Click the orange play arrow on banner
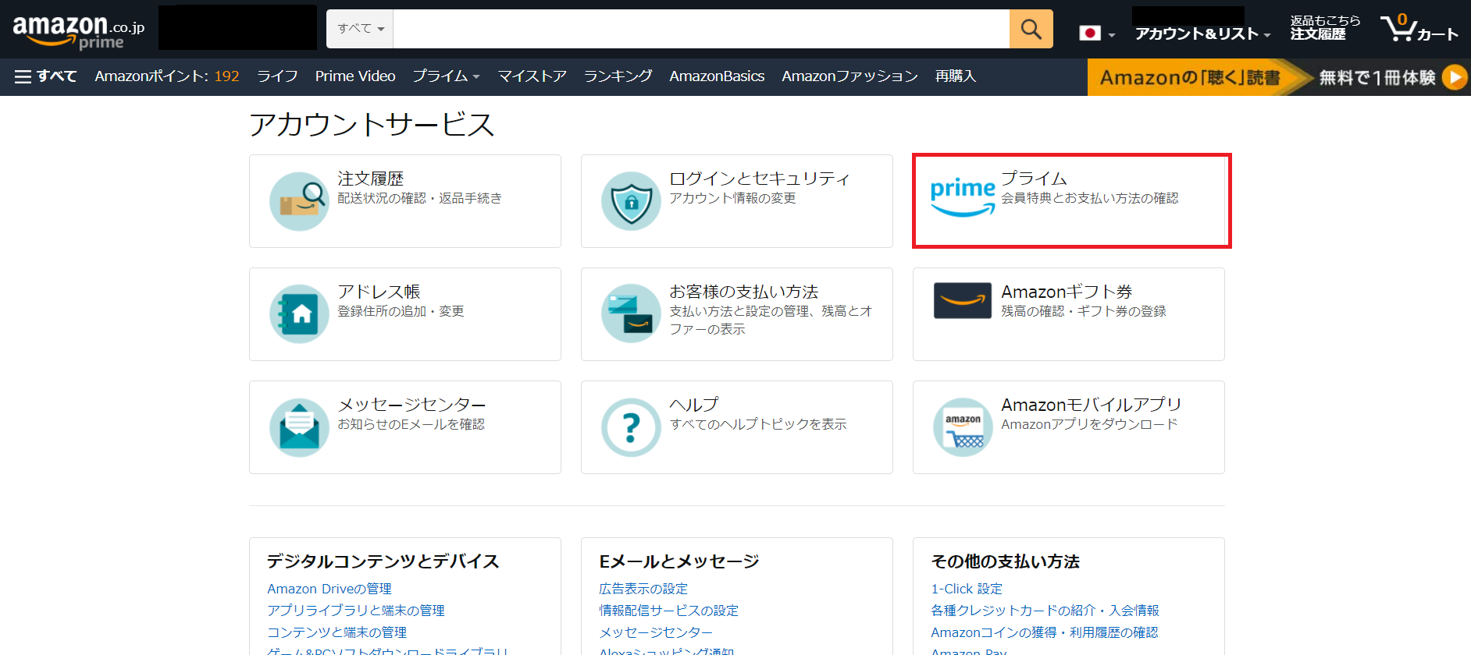Screen dimensions: 1471x655 [x=1455, y=77]
